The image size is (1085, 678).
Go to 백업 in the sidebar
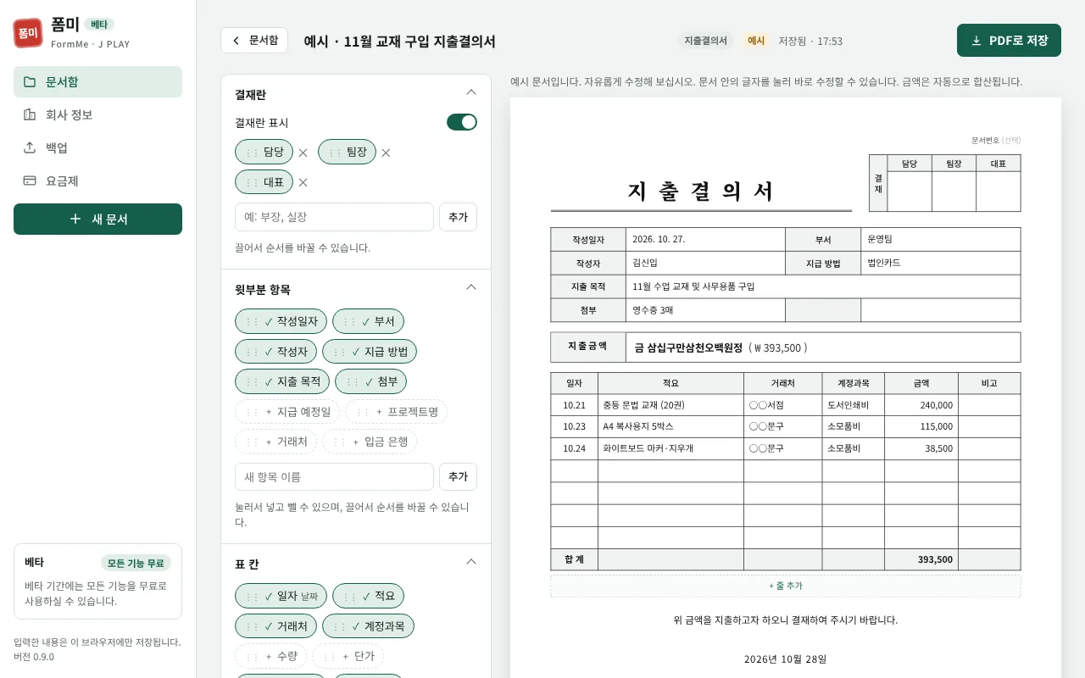point(97,147)
